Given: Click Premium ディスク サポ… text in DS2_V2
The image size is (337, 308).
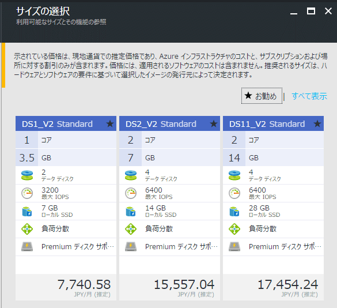Looking at the screenshot, I should point(181,246).
